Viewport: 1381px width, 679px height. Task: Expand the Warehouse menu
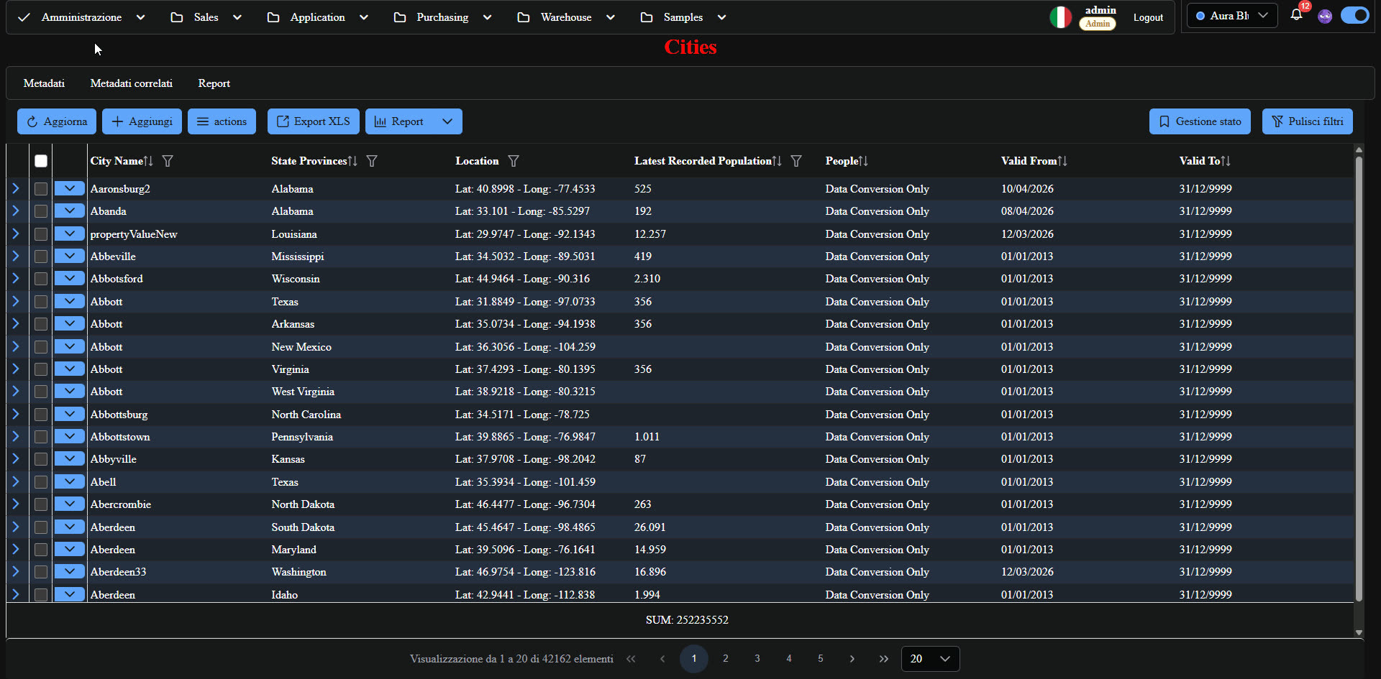tap(566, 17)
